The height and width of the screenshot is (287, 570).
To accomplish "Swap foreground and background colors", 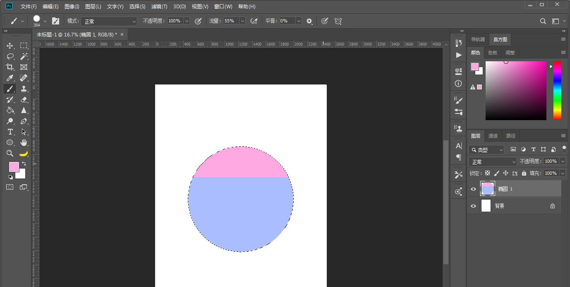I will point(24,164).
